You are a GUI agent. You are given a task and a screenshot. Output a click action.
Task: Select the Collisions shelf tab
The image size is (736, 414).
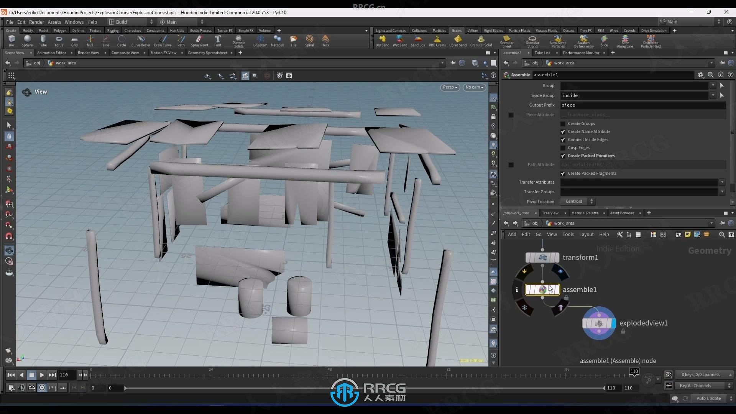pos(419,30)
